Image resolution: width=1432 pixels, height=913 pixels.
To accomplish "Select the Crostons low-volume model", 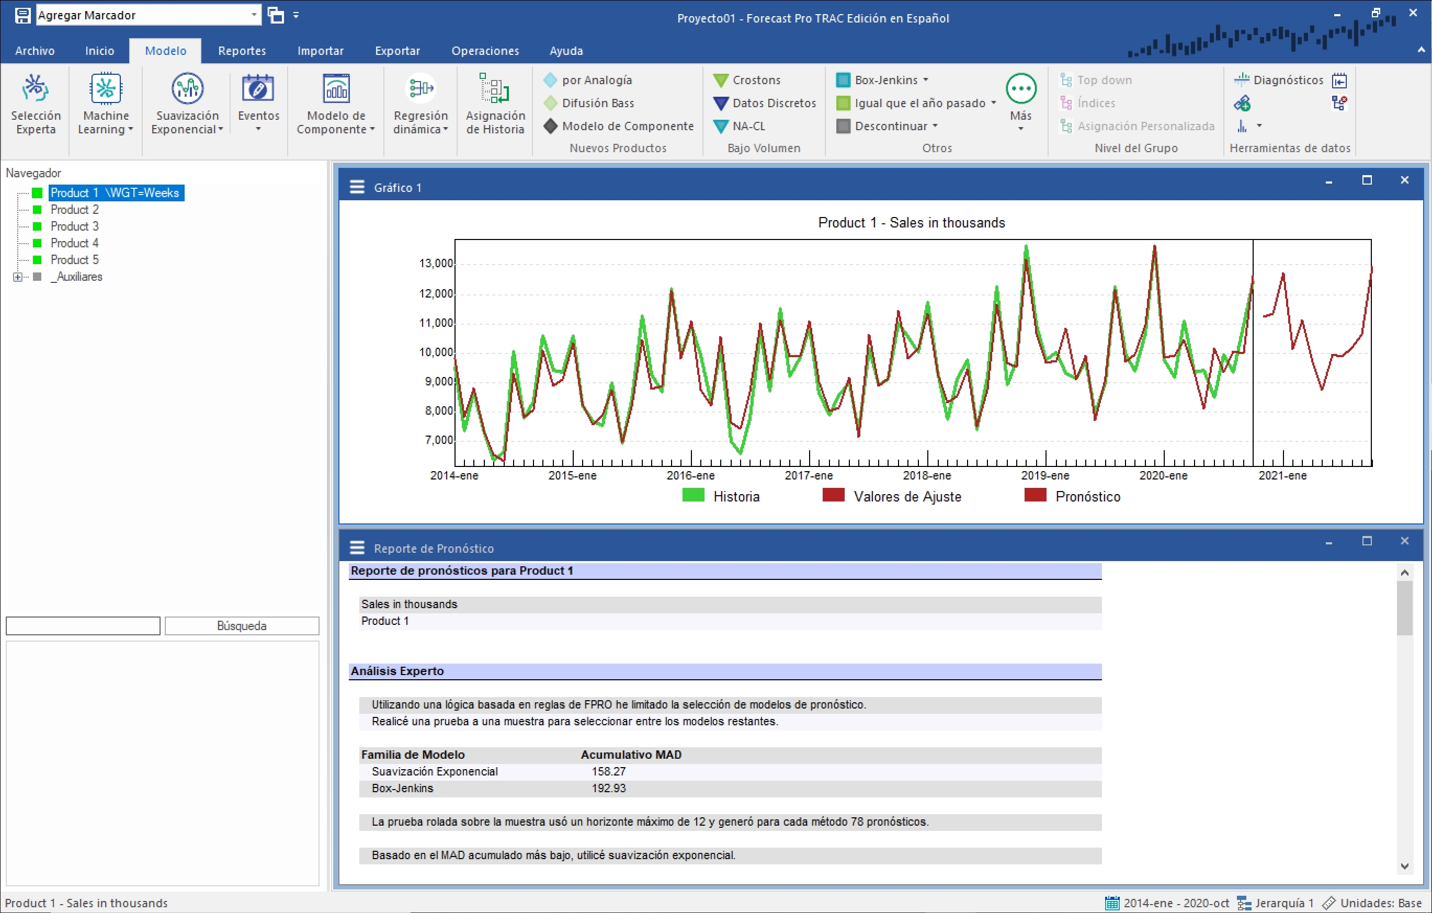I will coord(755,79).
